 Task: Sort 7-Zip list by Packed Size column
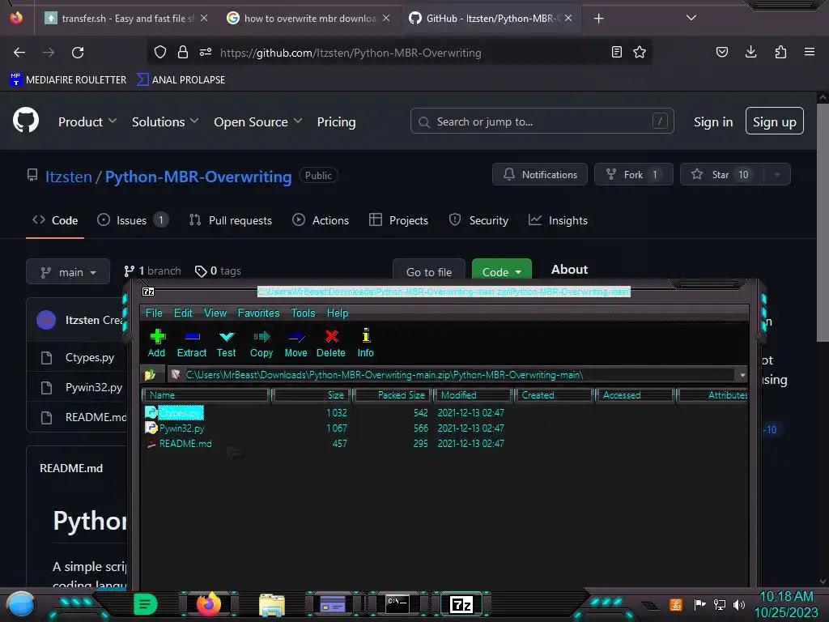point(393,395)
